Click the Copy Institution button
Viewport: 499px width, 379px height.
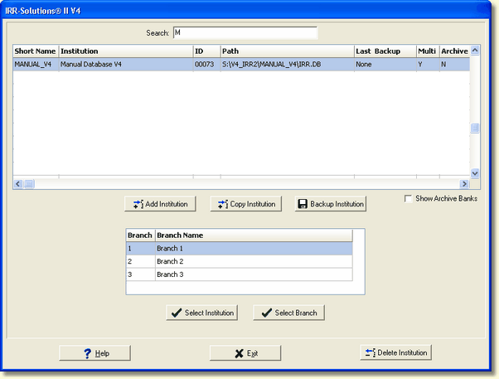[245, 204]
